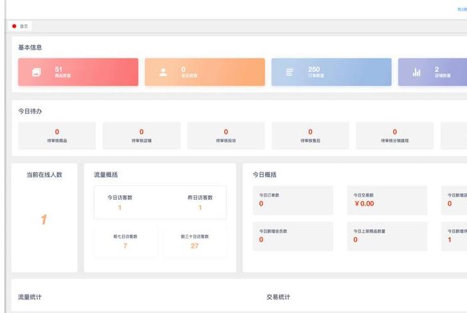The width and height of the screenshot is (467, 313).
Task: Click the 昨日访客数 value
Action: tap(200, 208)
